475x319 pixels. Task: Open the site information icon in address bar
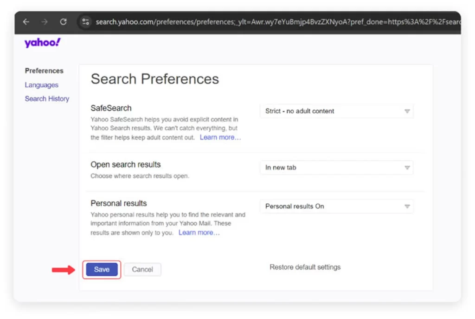[85, 22]
